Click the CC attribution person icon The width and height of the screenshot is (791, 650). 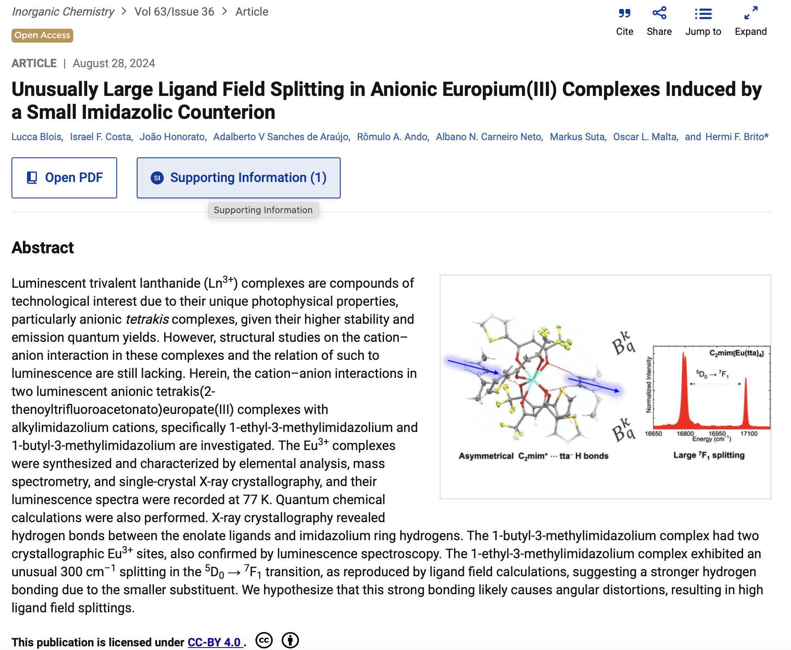(290, 640)
